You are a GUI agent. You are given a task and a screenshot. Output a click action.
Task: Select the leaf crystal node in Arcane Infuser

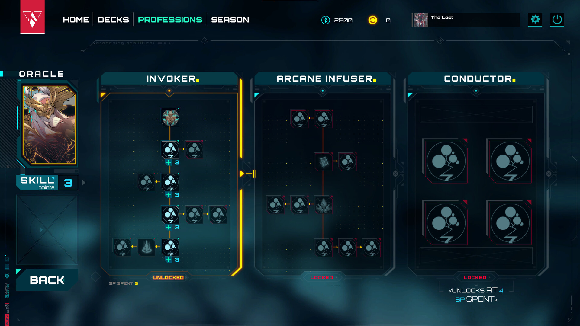tap(323, 205)
